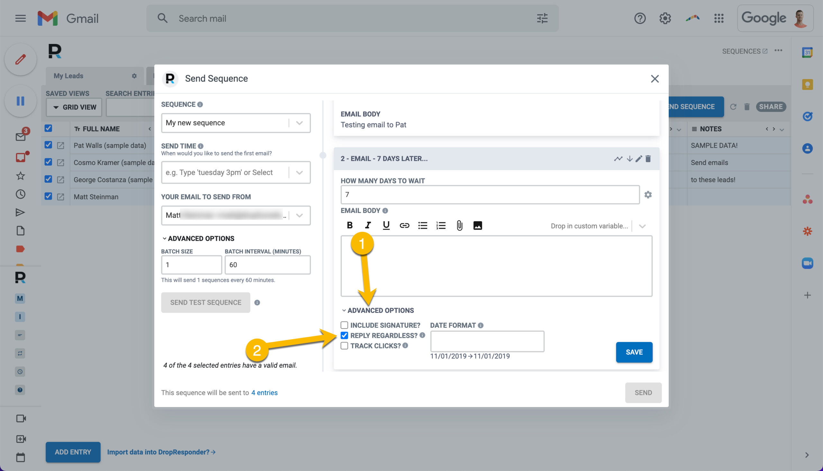Open stats chart icon for step 2
Image resolution: width=823 pixels, height=471 pixels.
click(x=618, y=159)
